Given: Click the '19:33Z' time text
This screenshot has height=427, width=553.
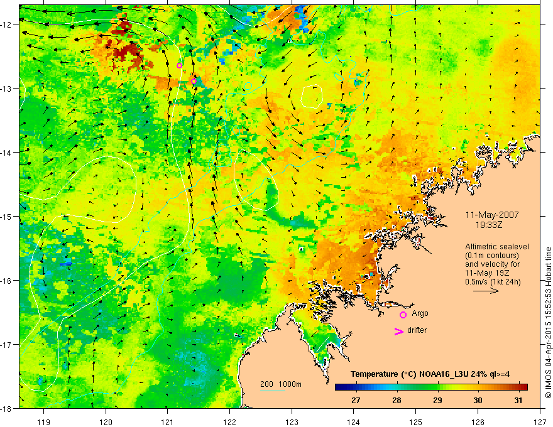Looking at the screenshot, I should click(488, 225).
